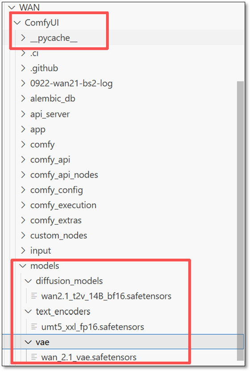Screen dimensions: 251x372
Task: Click the explorer vertical scrollbar
Action: (240, 221)
